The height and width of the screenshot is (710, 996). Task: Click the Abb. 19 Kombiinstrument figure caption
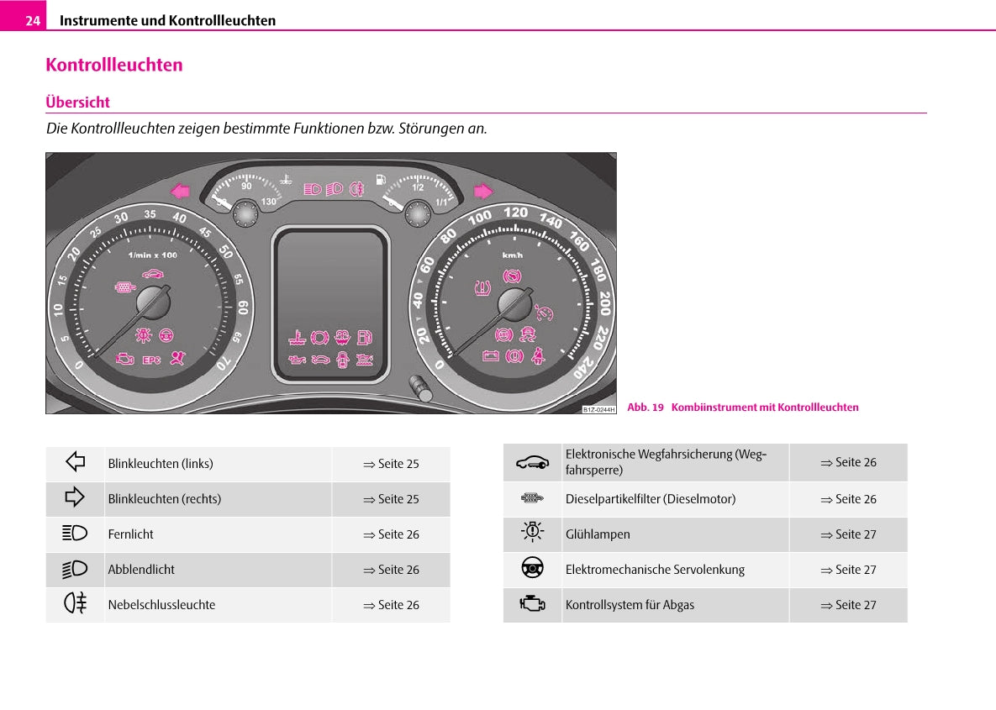click(743, 408)
